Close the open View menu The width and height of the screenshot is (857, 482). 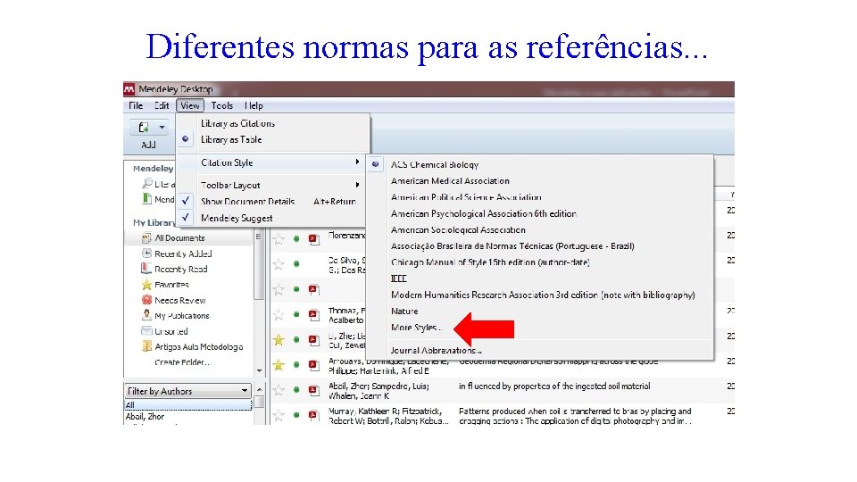coord(189,105)
